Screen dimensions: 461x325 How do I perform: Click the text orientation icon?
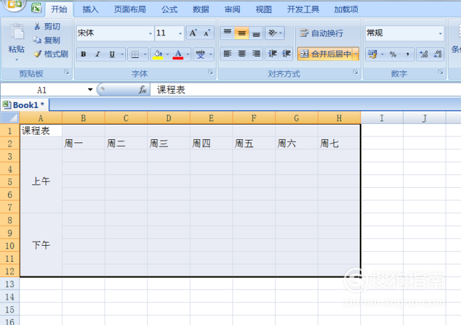pyautogui.click(x=272, y=33)
